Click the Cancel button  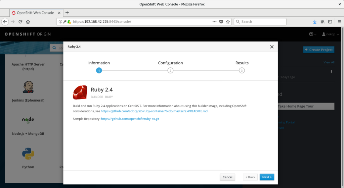click(x=227, y=177)
